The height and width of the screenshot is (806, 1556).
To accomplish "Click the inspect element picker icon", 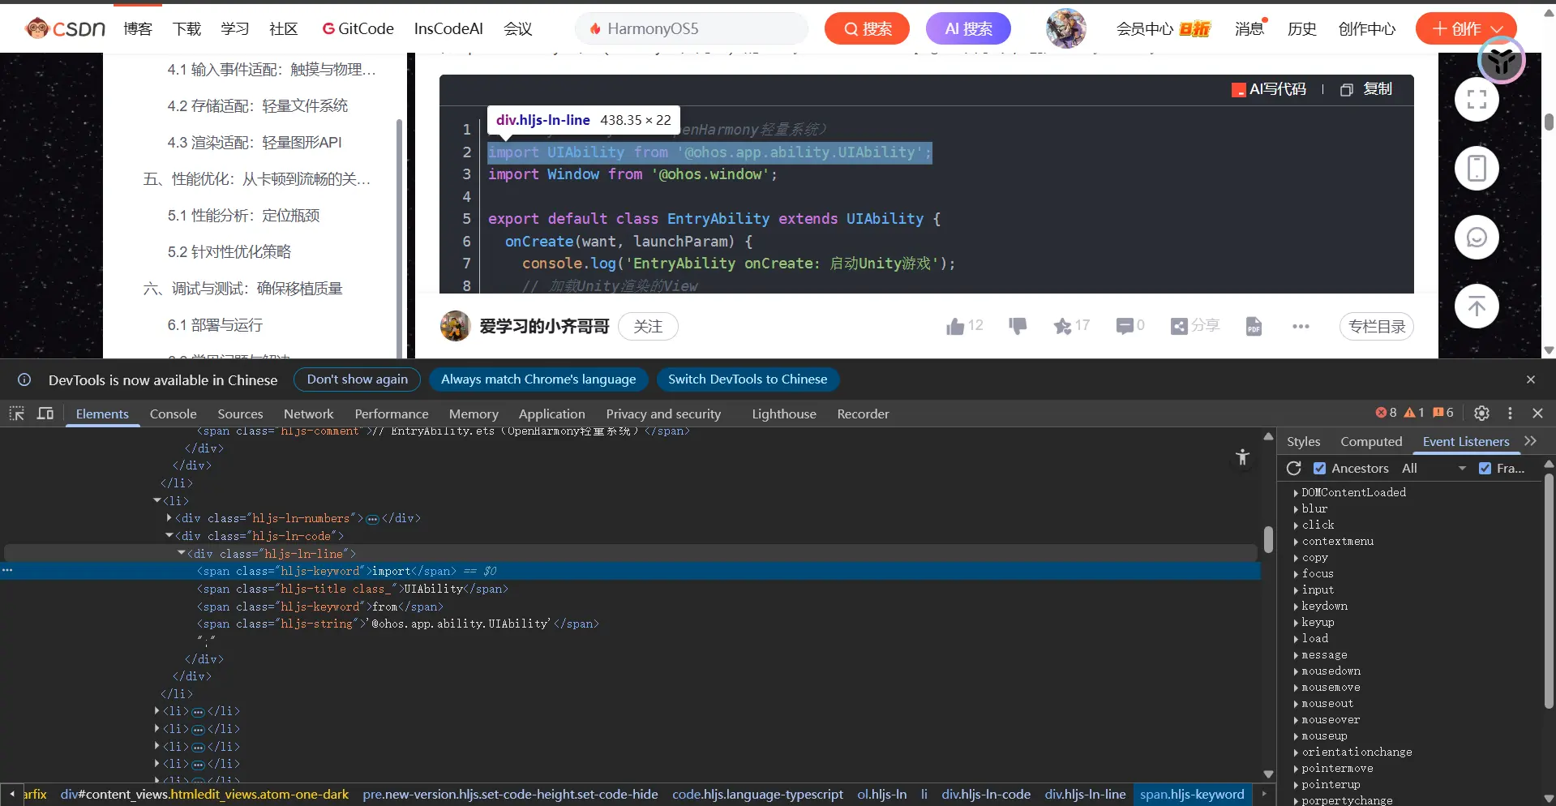I will tap(16, 414).
